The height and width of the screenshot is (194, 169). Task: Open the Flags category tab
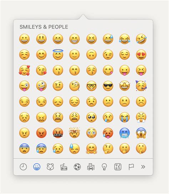click(x=131, y=167)
